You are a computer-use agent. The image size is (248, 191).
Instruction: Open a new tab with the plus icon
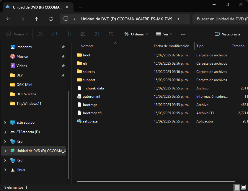[x=80, y=7]
